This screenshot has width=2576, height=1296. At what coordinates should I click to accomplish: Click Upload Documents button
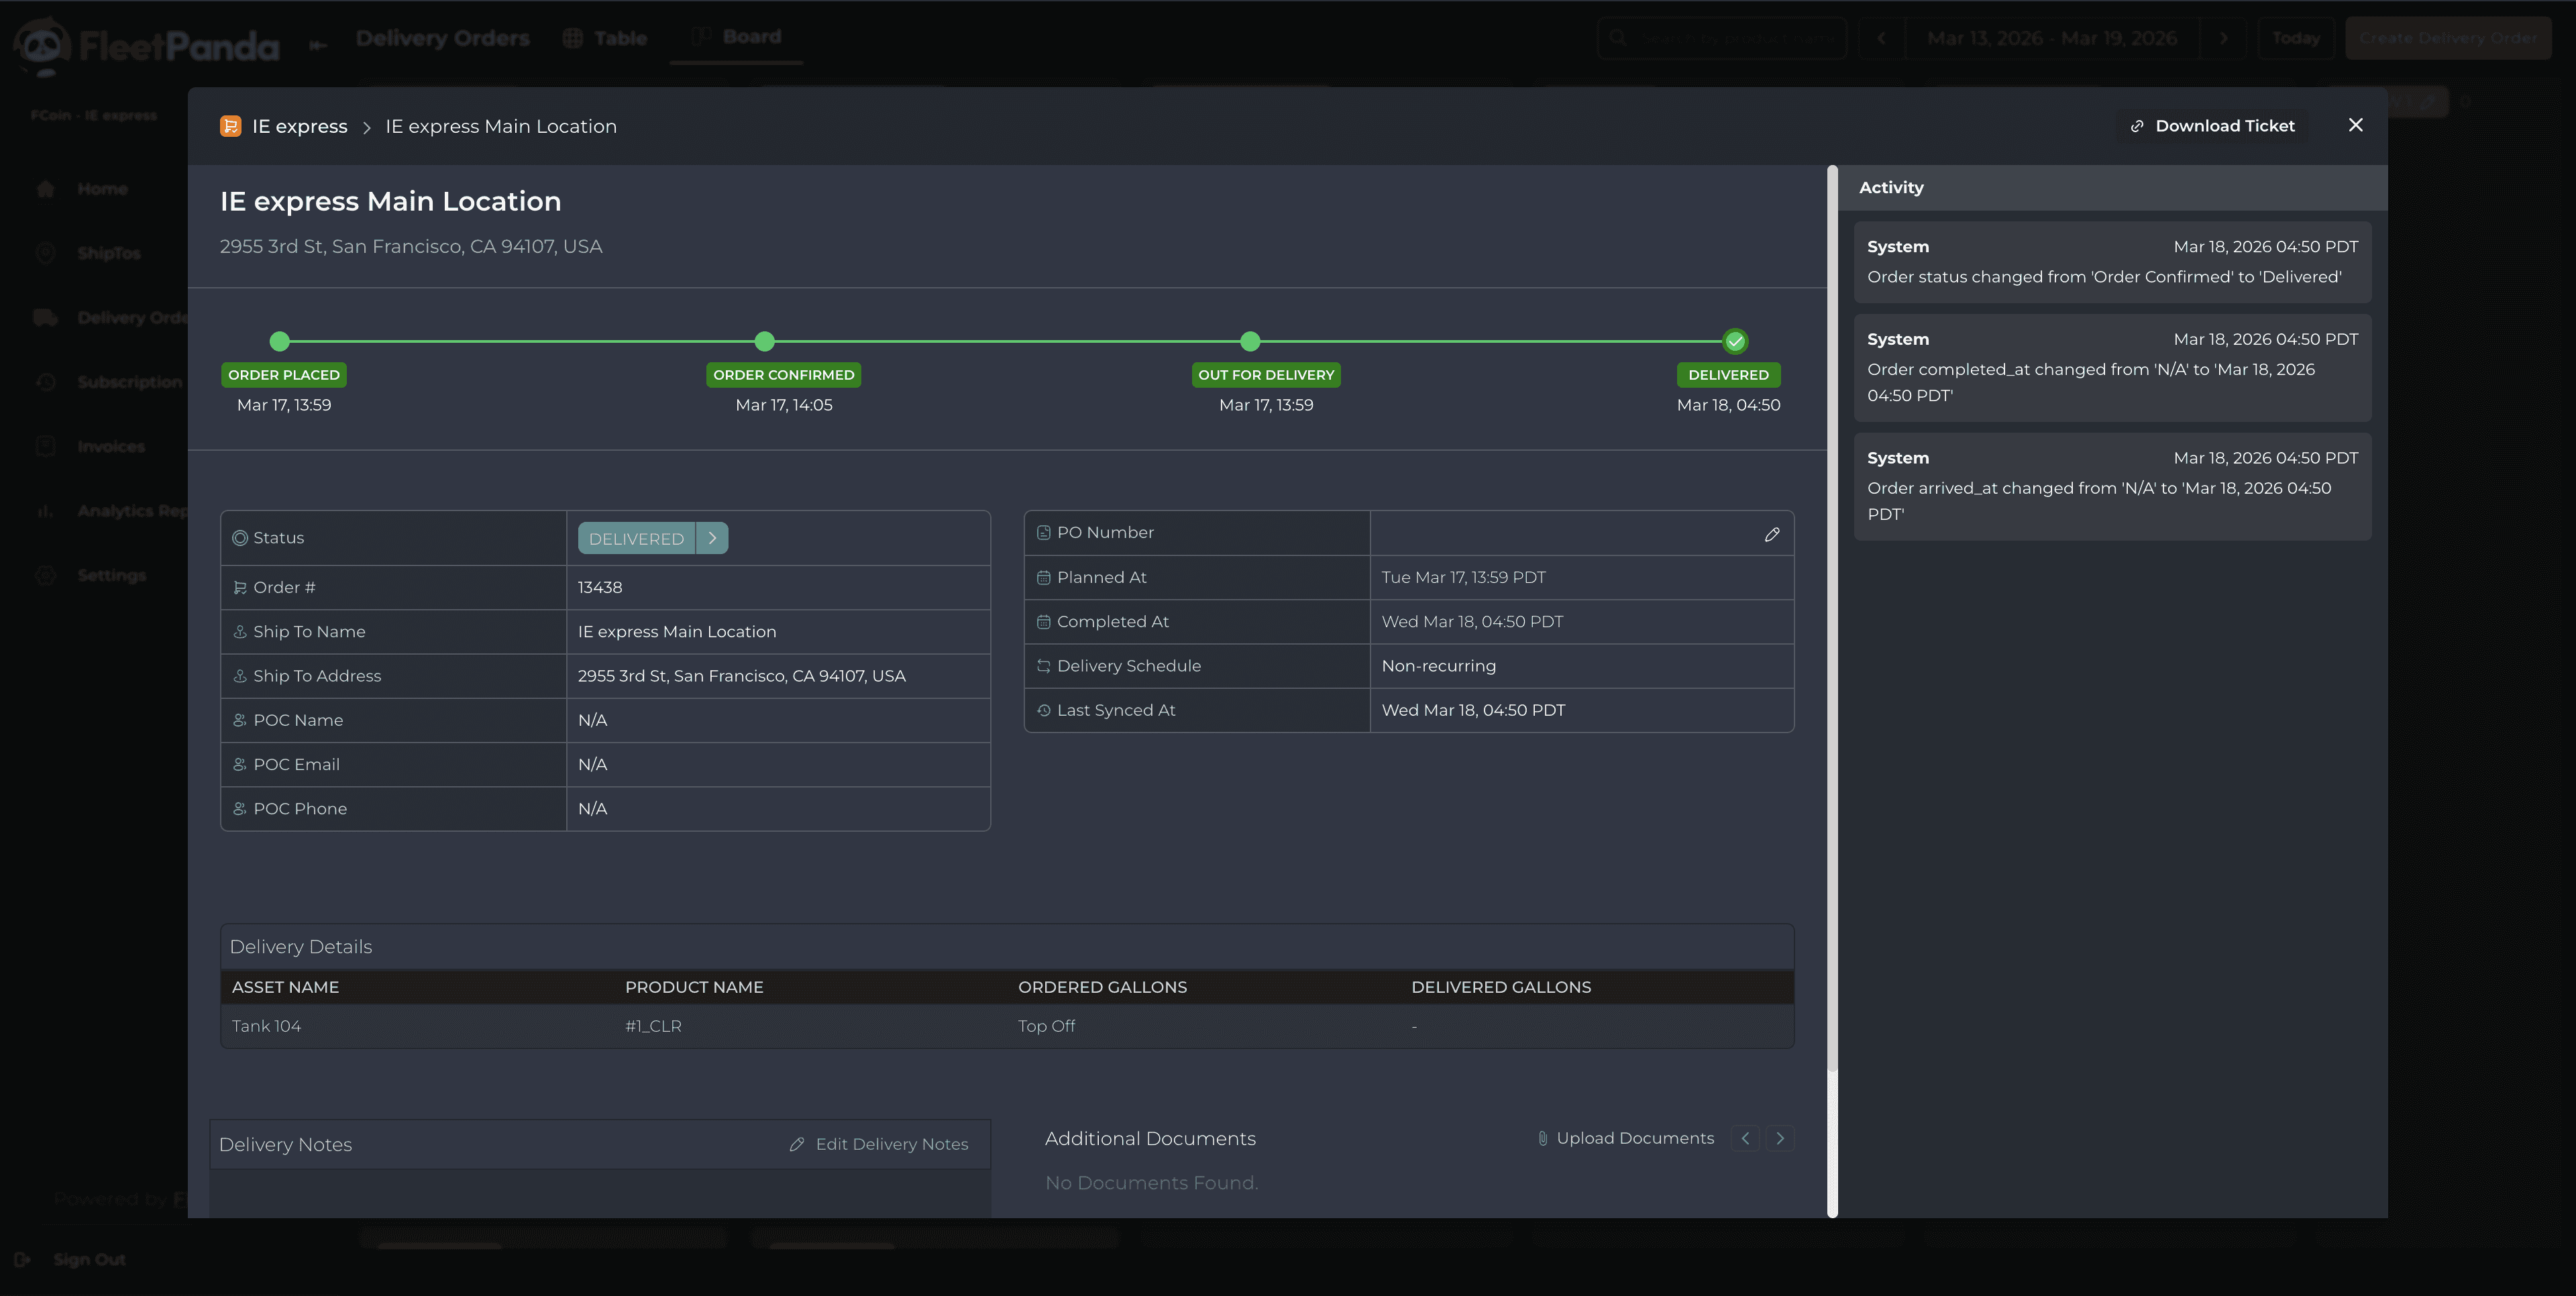coord(1634,1138)
